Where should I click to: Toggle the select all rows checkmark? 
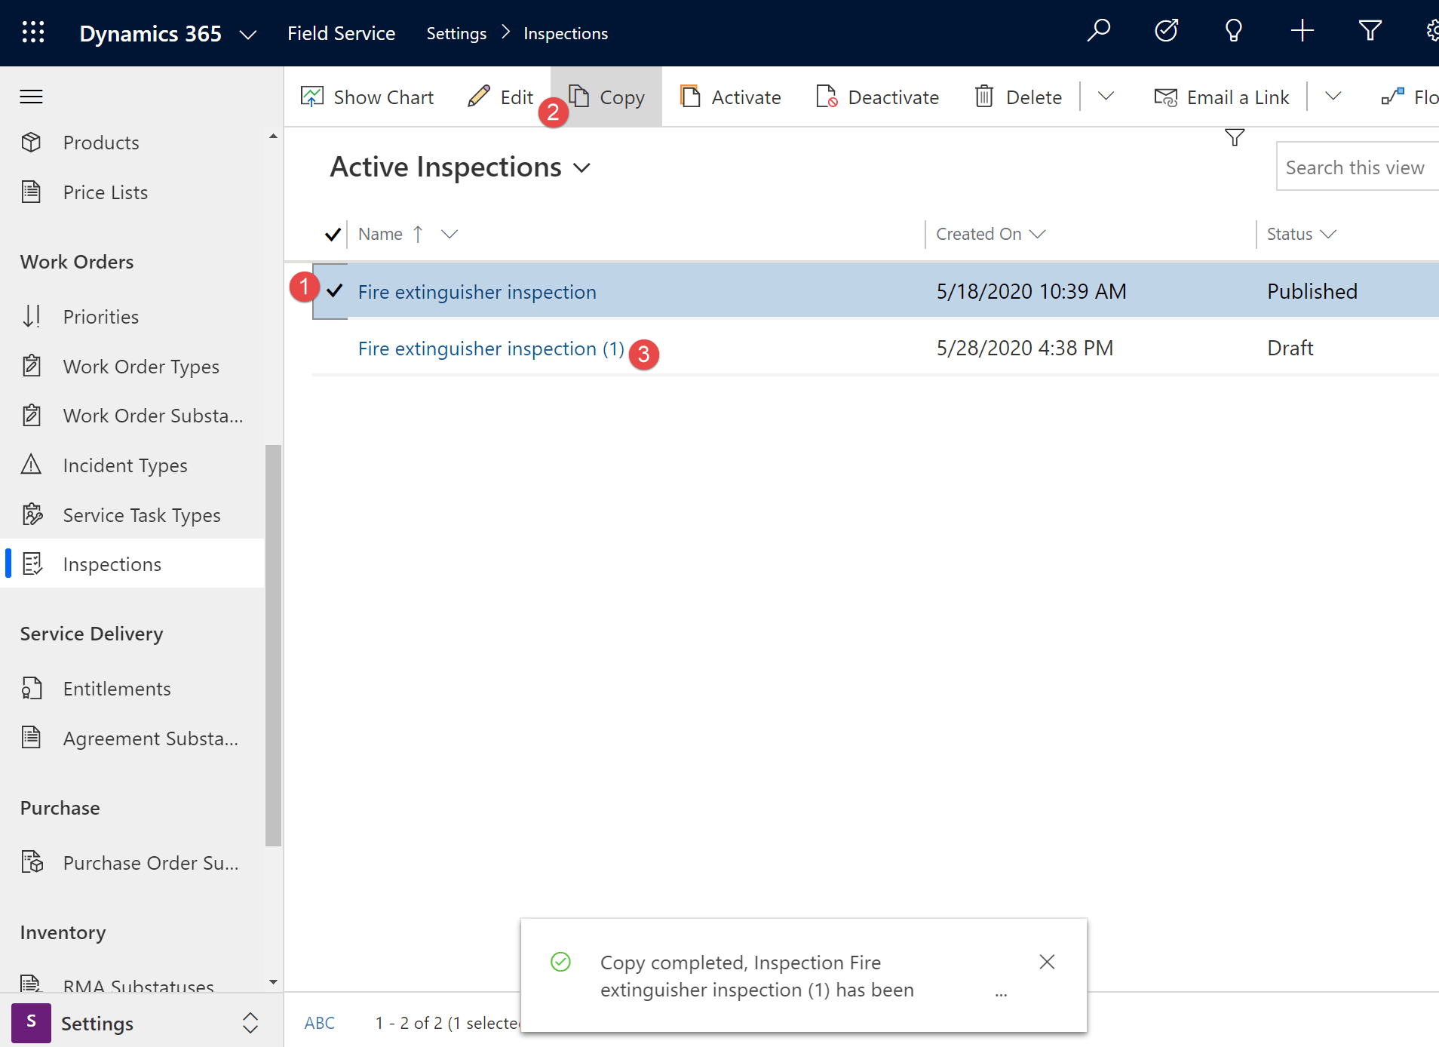click(332, 235)
